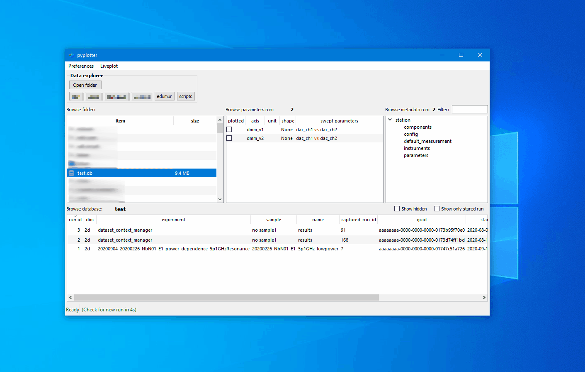The width and height of the screenshot is (585, 372).
Task: Click the axis column header
Action: 255,121
